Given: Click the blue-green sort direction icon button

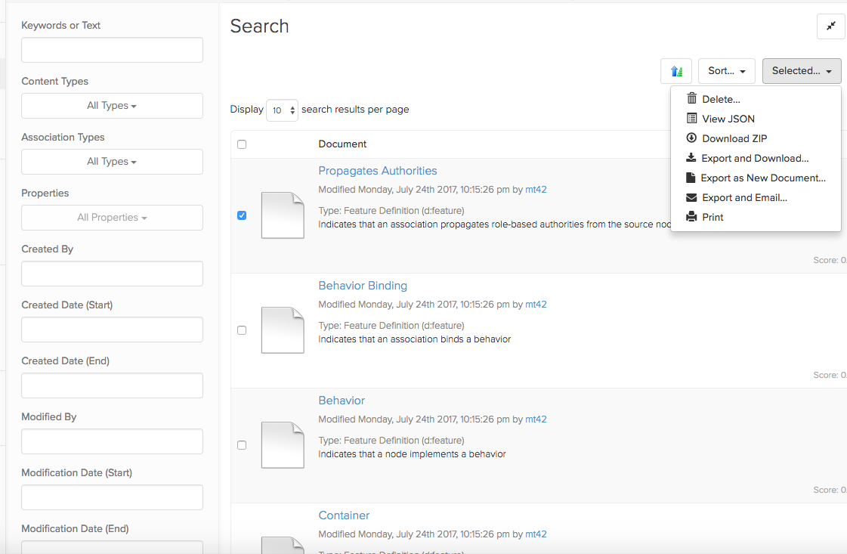Looking at the screenshot, I should (x=675, y=71).
